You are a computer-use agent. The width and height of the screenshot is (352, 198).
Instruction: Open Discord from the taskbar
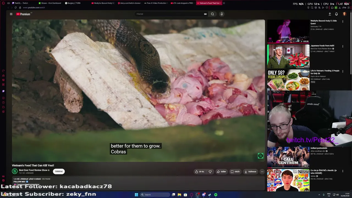(x=204, y=195)
